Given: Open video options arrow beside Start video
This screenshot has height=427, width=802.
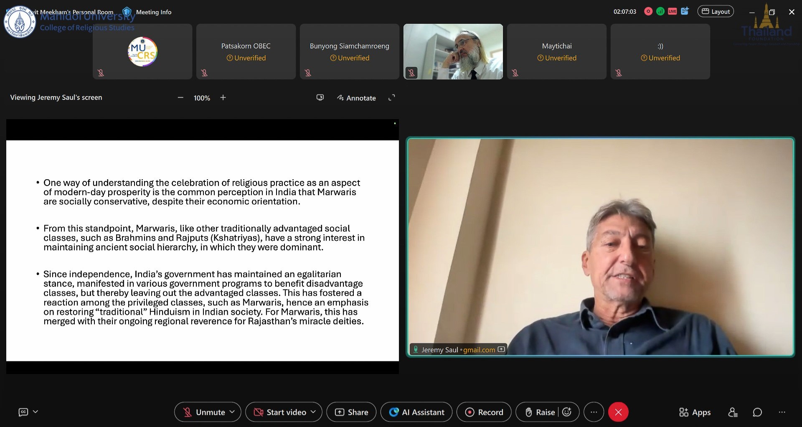Looking at the screenshot, I should pos(313,412).
